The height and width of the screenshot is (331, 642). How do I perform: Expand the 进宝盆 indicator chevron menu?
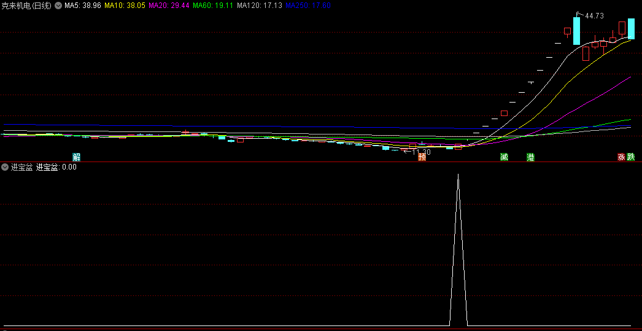[5, 167]
